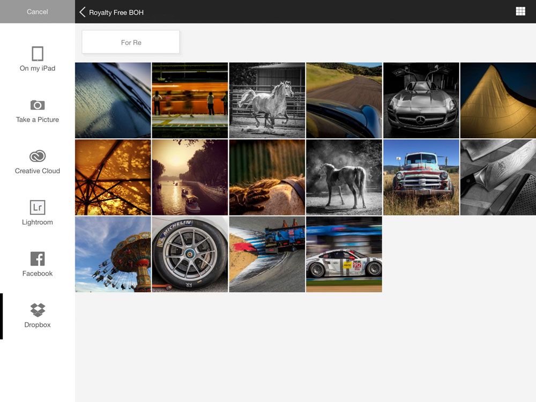Select the Mercedes gullwing car photo
The height and width of the screenshot is (402, 536).
pyautogui.click(x=421, y=100)
